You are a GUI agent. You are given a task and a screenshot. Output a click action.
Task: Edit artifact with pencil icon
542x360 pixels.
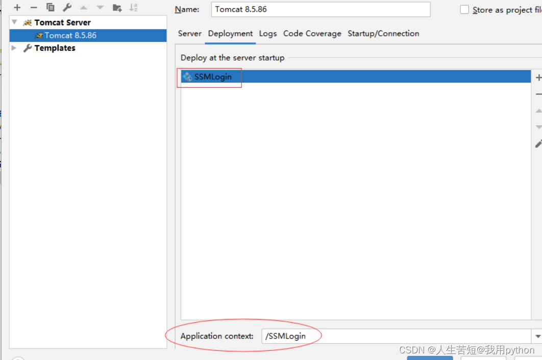coord(538,144)
